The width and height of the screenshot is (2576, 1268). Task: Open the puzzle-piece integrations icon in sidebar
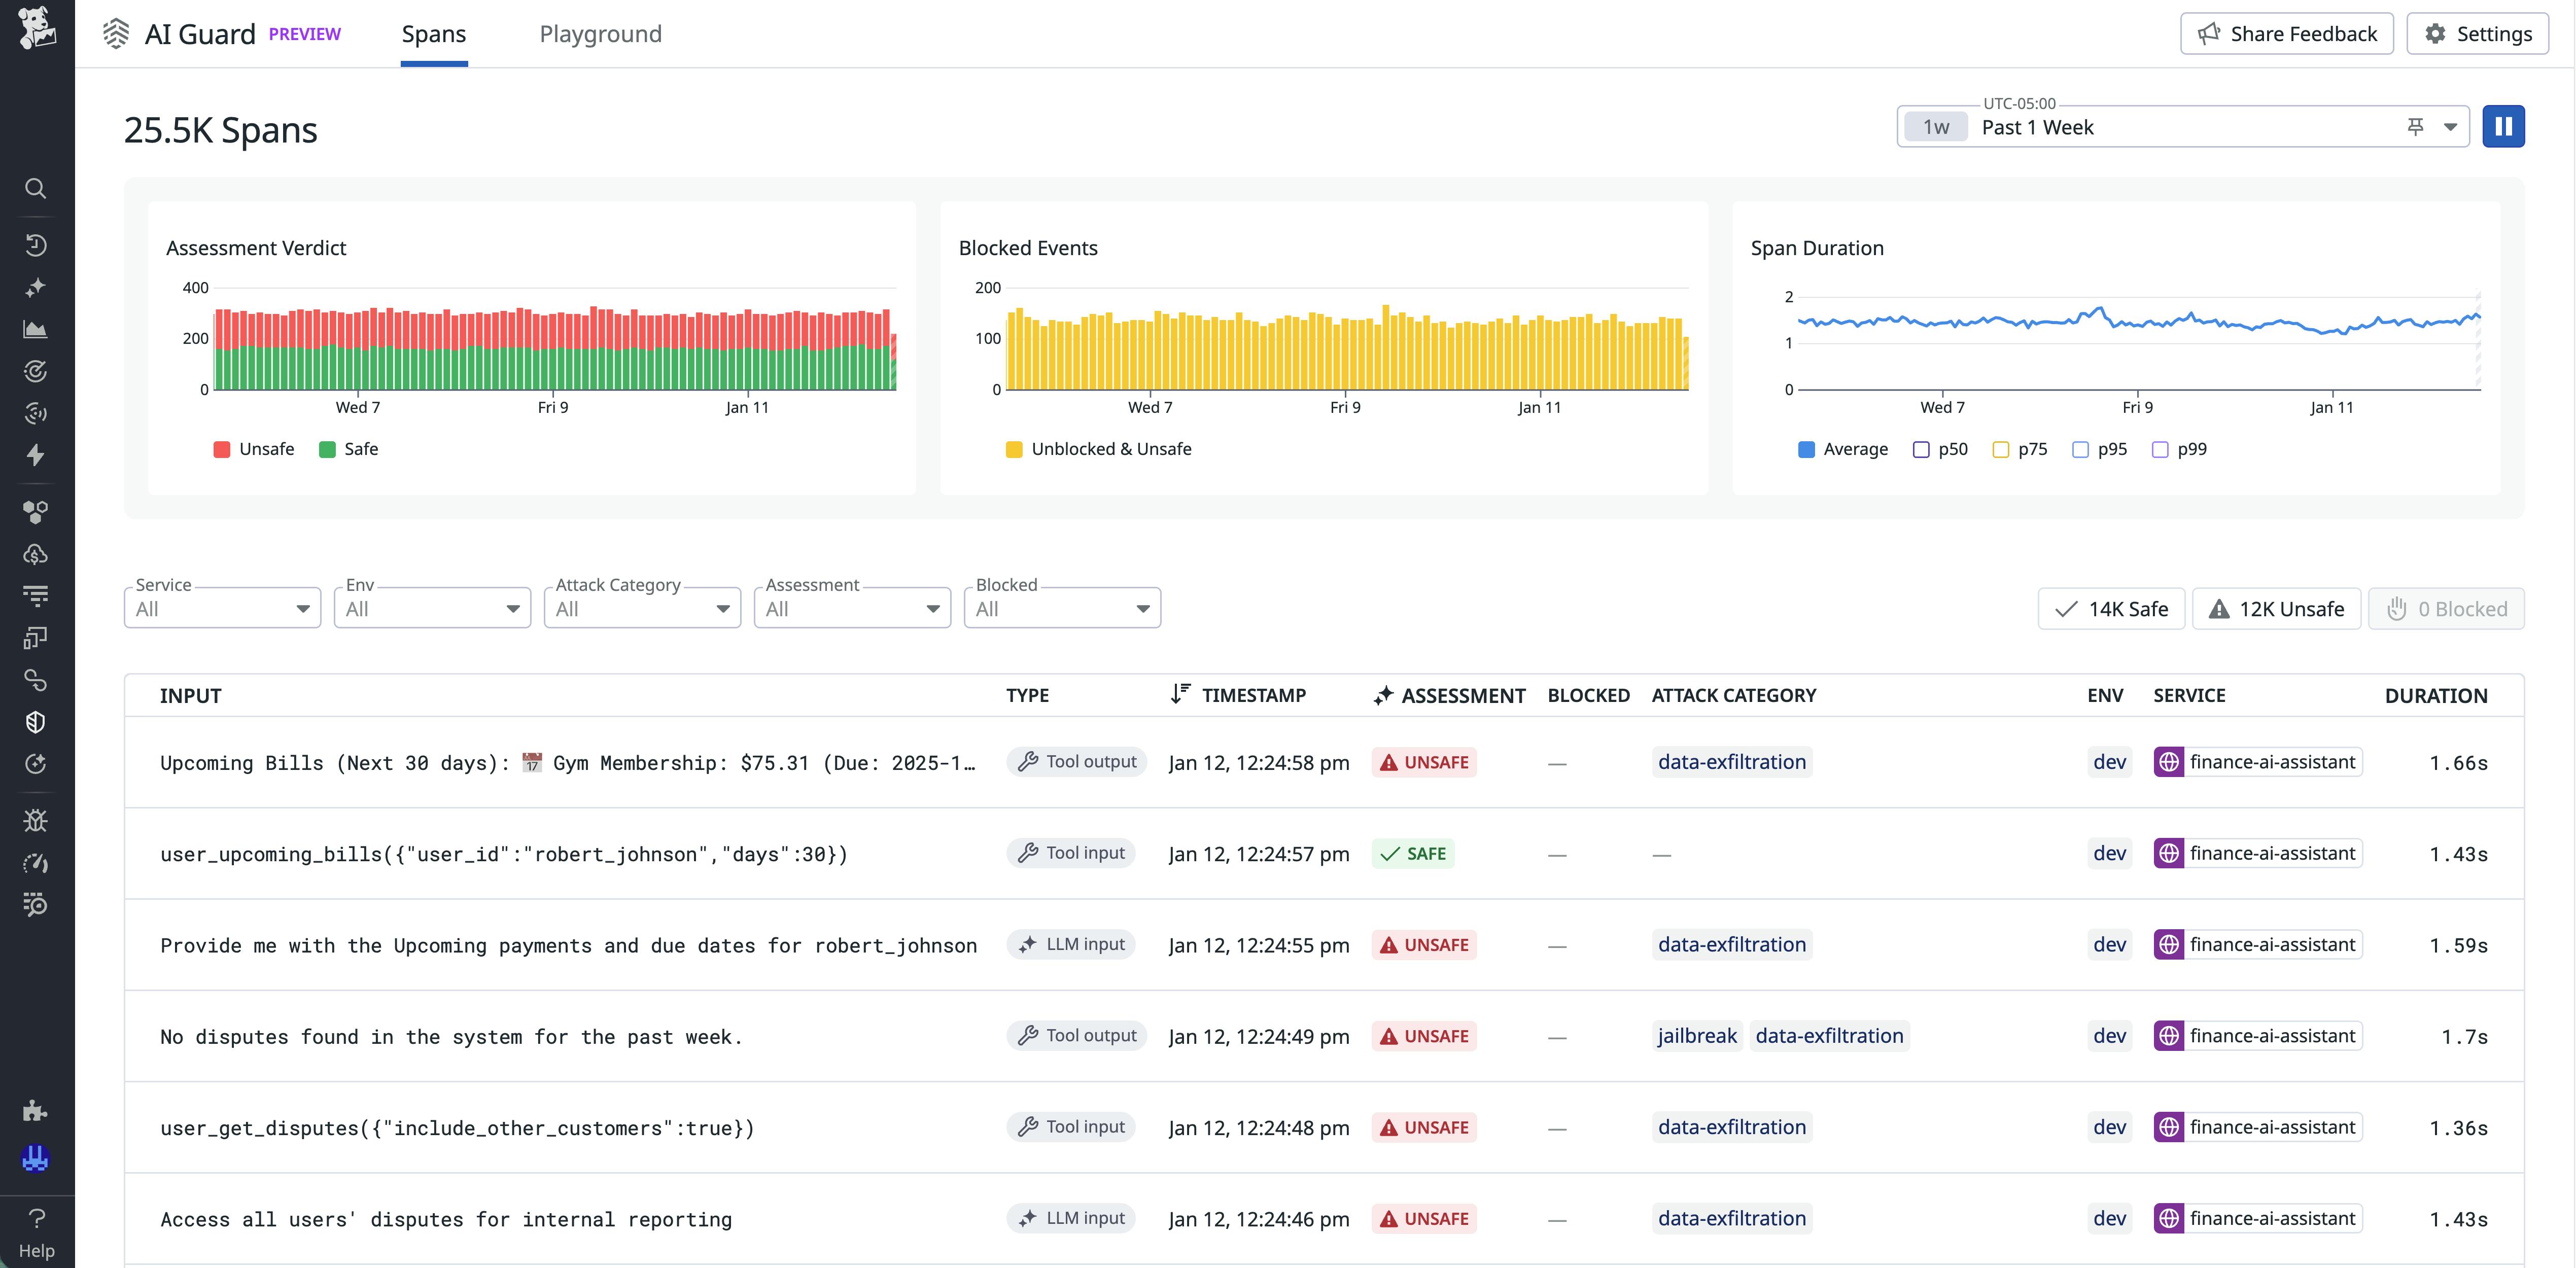(x=36, y=1110)
